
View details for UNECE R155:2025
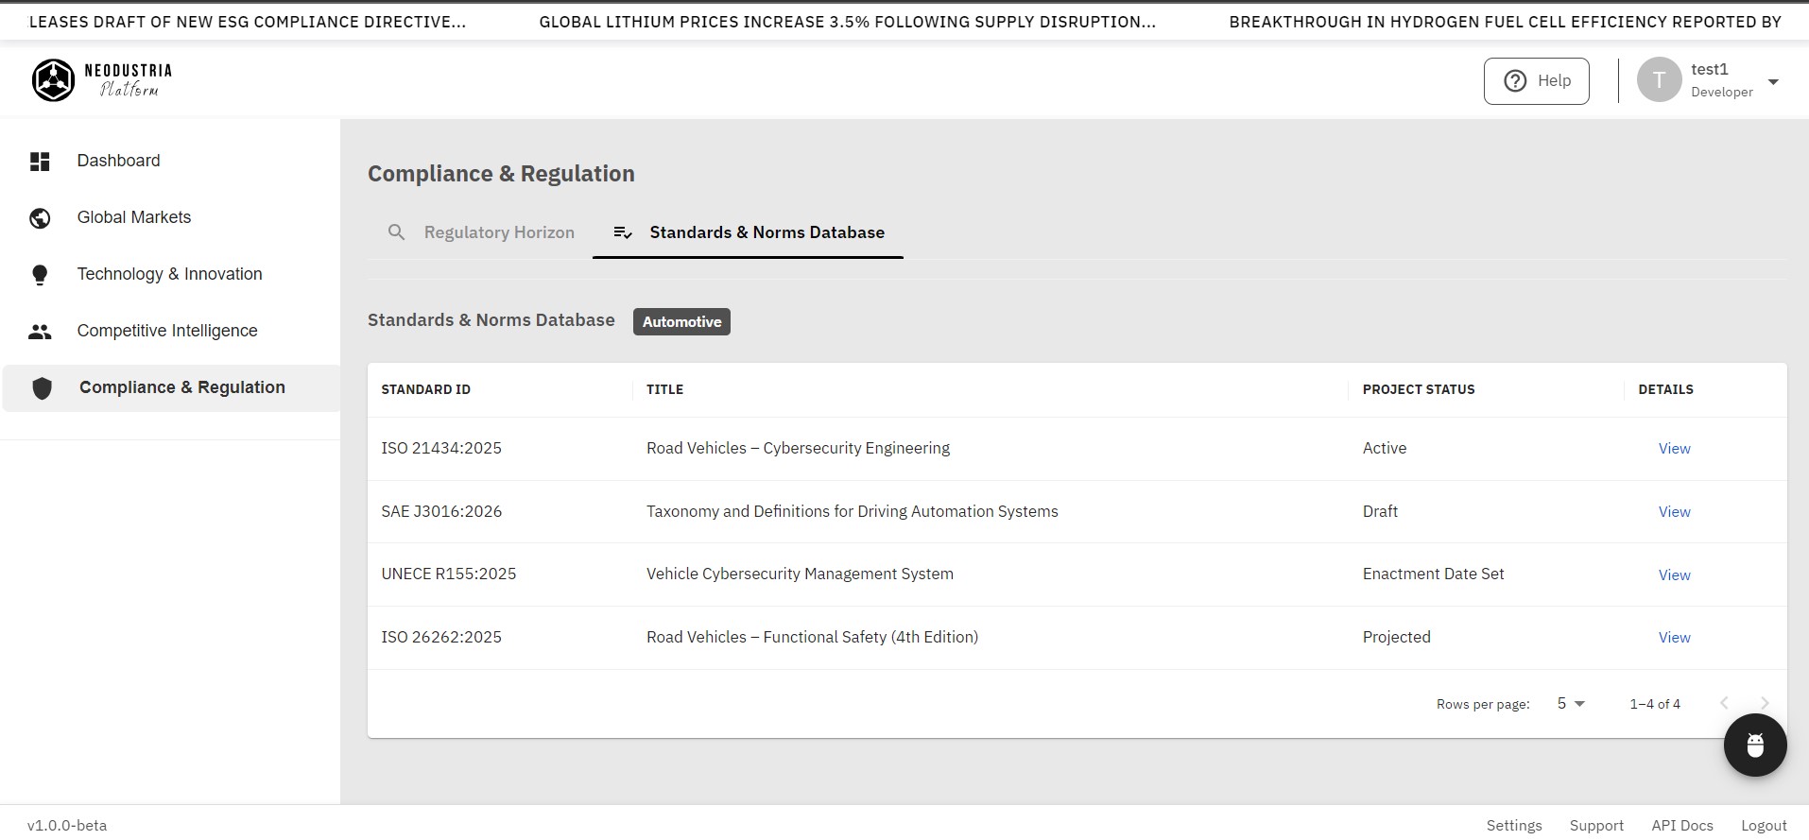[1674, 574]
